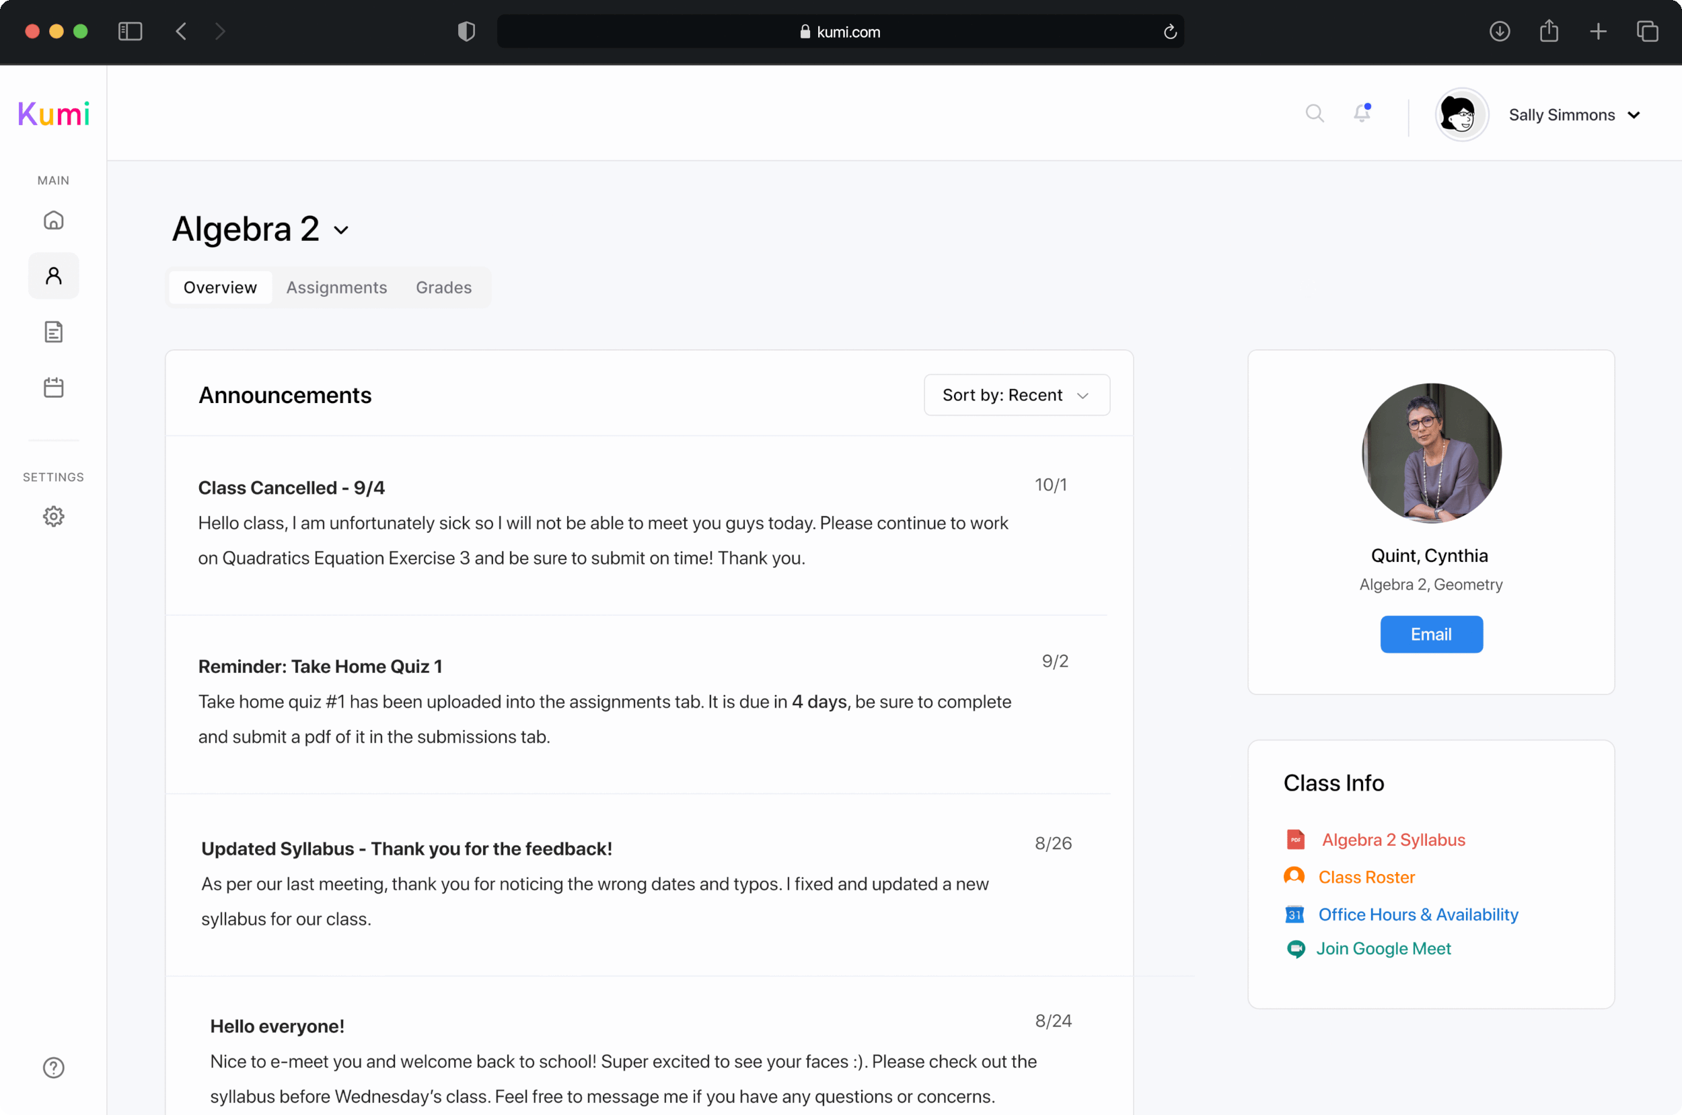Open the Class Roster link

1366,877
